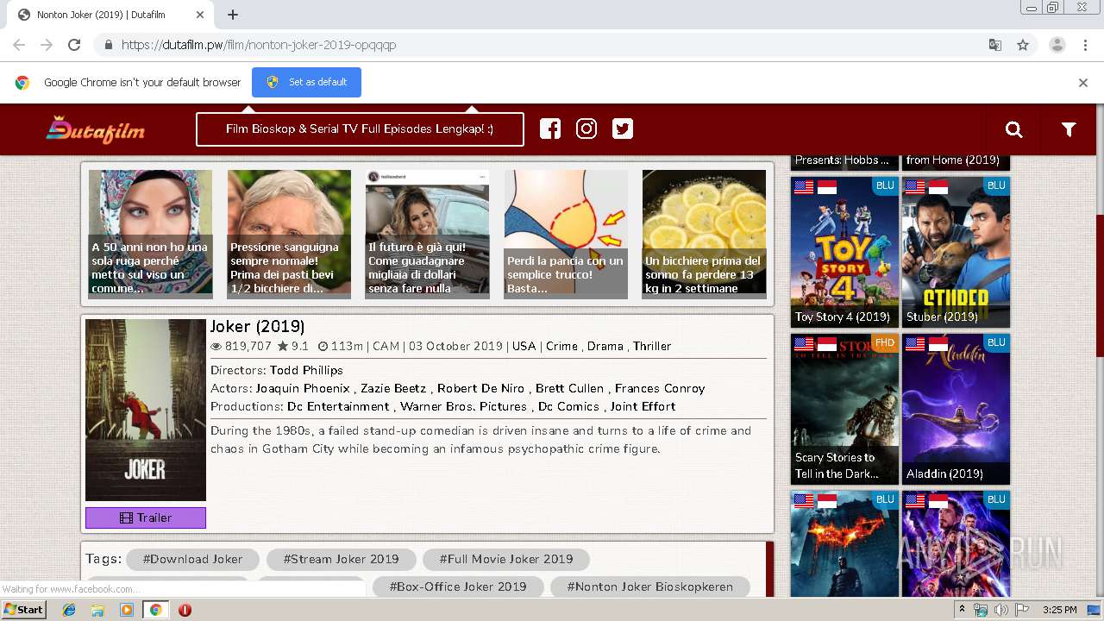
Task: Click director Todd Phillips link
Action: tap(306, 370)
